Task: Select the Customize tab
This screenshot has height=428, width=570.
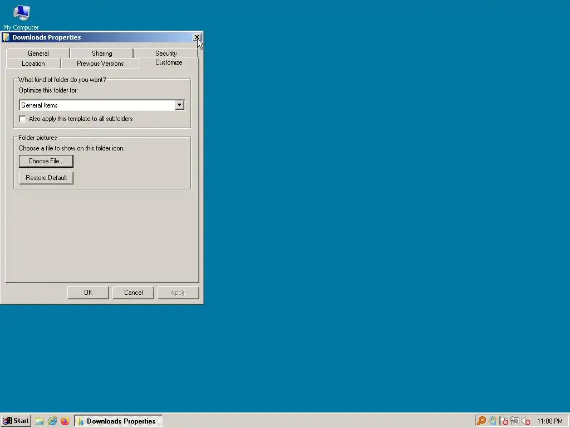Action: pos(169,62)
